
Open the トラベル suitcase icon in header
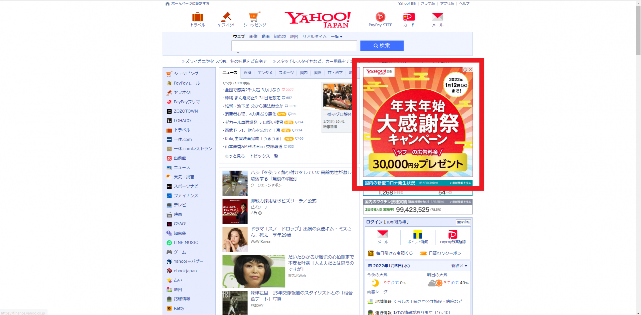click(198, 17)
